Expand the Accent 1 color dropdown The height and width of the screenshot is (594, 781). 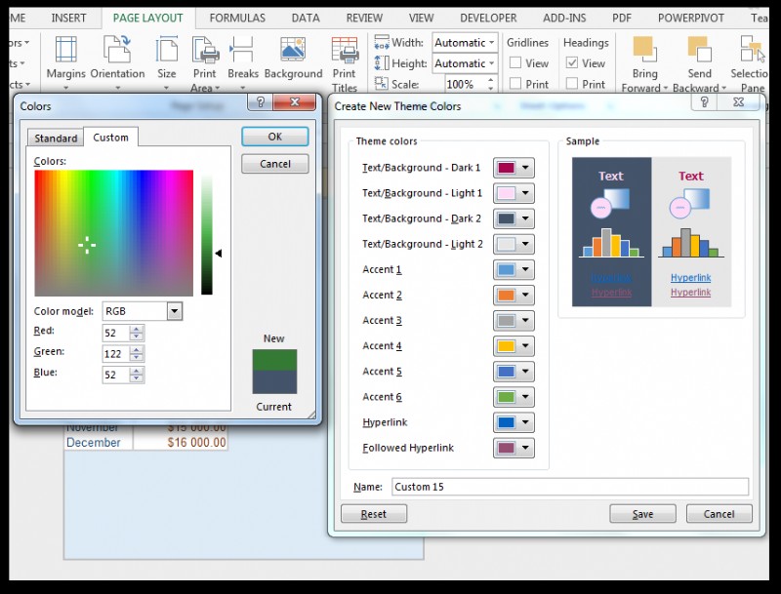(x=522, y=269)
